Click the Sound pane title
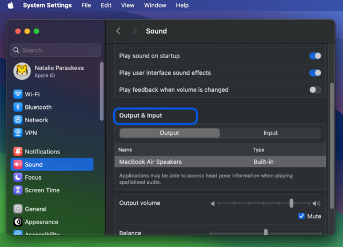 [x=156, y=31]
